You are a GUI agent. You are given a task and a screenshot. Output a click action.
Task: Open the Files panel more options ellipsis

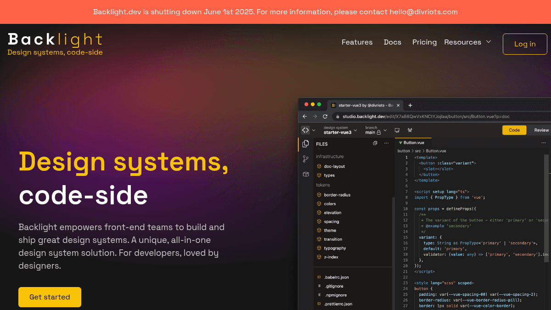387,143
